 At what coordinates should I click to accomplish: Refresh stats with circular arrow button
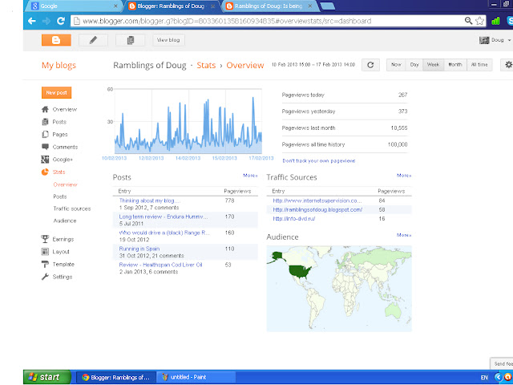(370, 65)
